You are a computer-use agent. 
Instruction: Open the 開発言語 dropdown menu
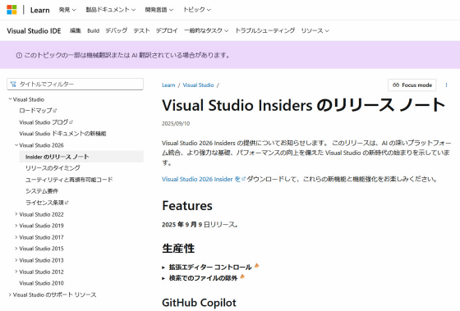point(159,10)
